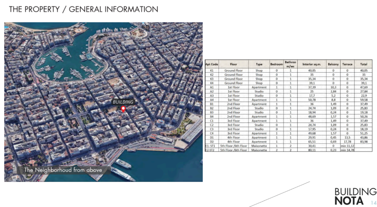Click the 'Bedroom' column header

click(x=276, y=64)
